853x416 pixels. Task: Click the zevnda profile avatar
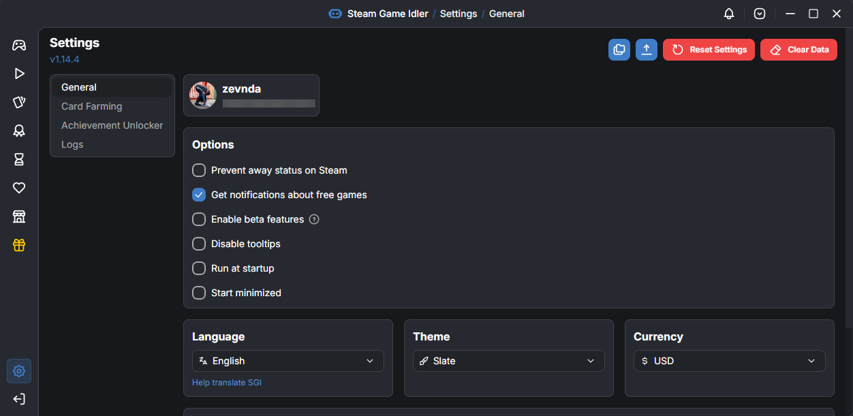tap(203, 95)
